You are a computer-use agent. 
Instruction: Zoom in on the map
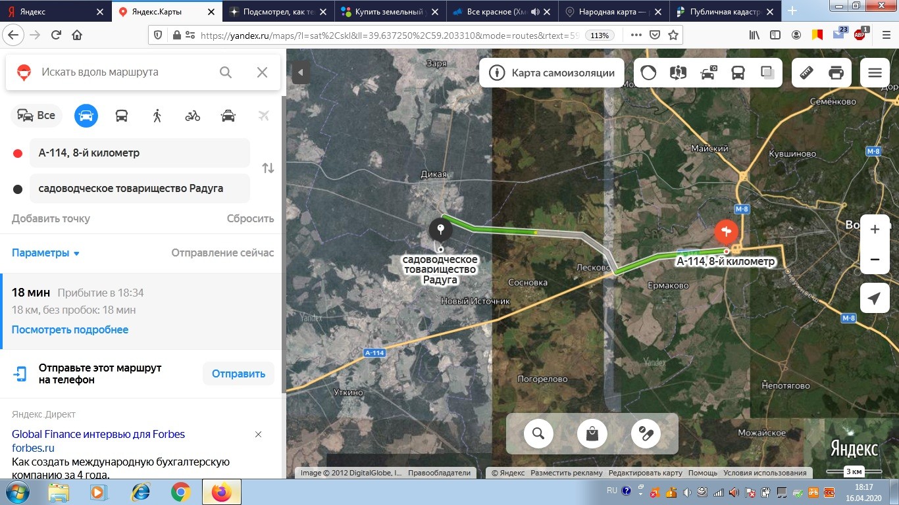pyautogui.click(x=875, y=229)
